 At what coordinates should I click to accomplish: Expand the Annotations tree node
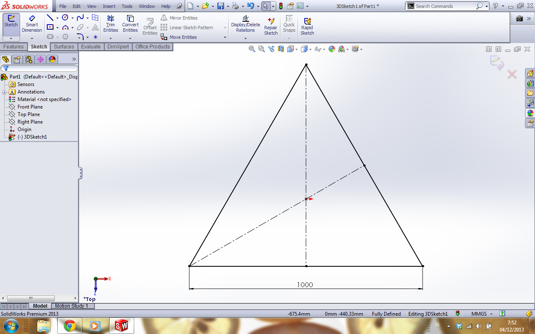coord(4,92)
